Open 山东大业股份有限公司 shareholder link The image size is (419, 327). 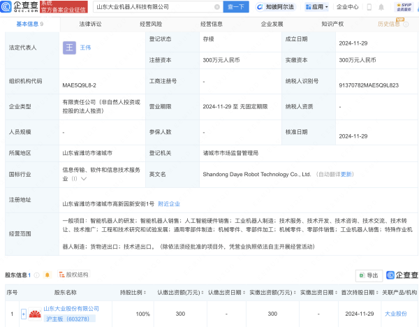tap(71, 309)
